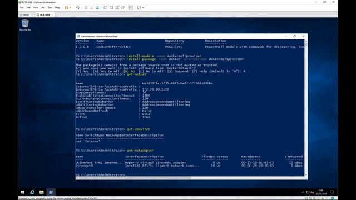Expand the power options dropdown arrow beside pause

point(71,8)
